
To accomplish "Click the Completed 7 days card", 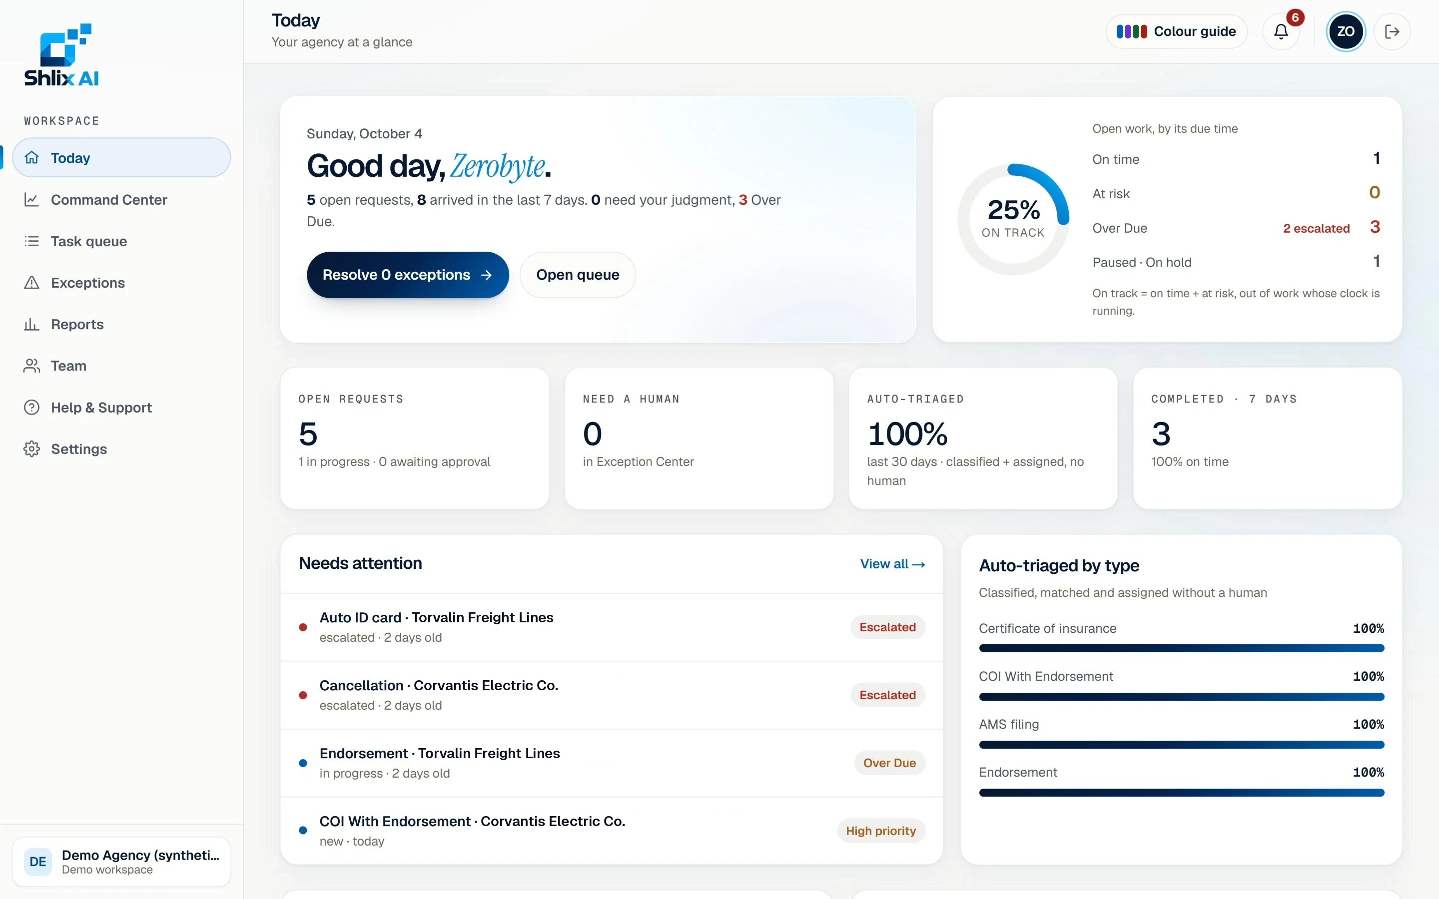I will 1268,438.
